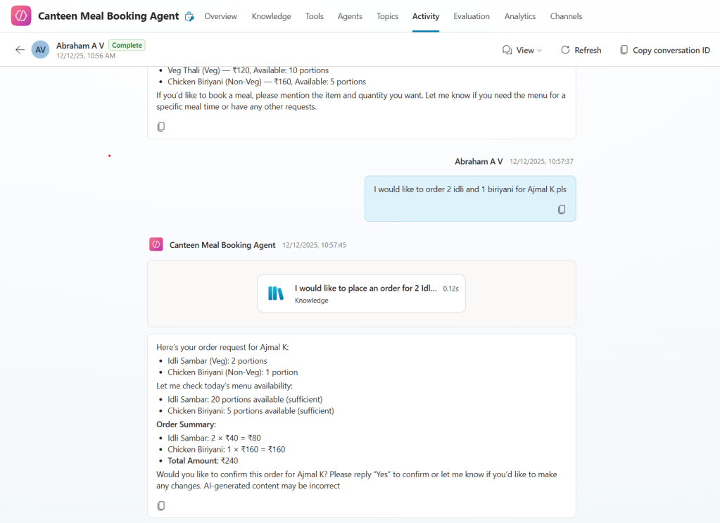The image size is (720, 523).
Task: Copy the user's idli and biriyani order message
Action: (562, 210)
